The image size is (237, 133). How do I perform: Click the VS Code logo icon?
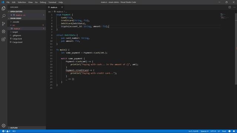(x=3, y=2)
